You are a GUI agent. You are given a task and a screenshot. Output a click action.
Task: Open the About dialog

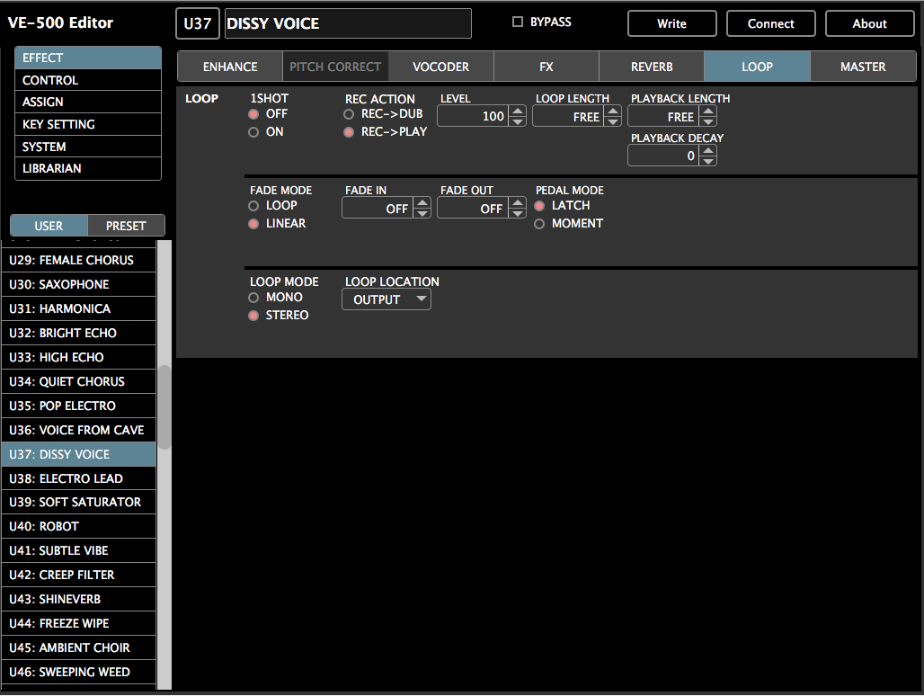(x=870, y=23)
